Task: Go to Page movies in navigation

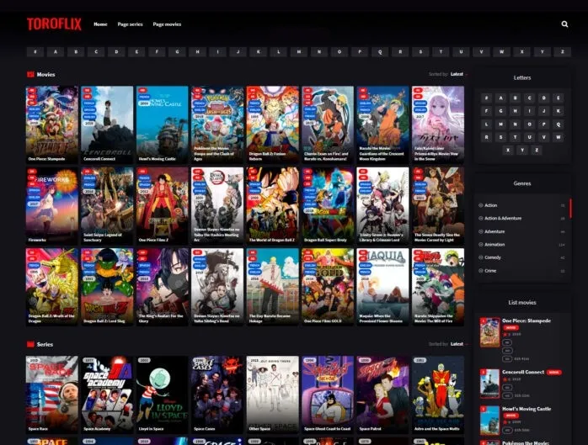Action: [167, 24]
